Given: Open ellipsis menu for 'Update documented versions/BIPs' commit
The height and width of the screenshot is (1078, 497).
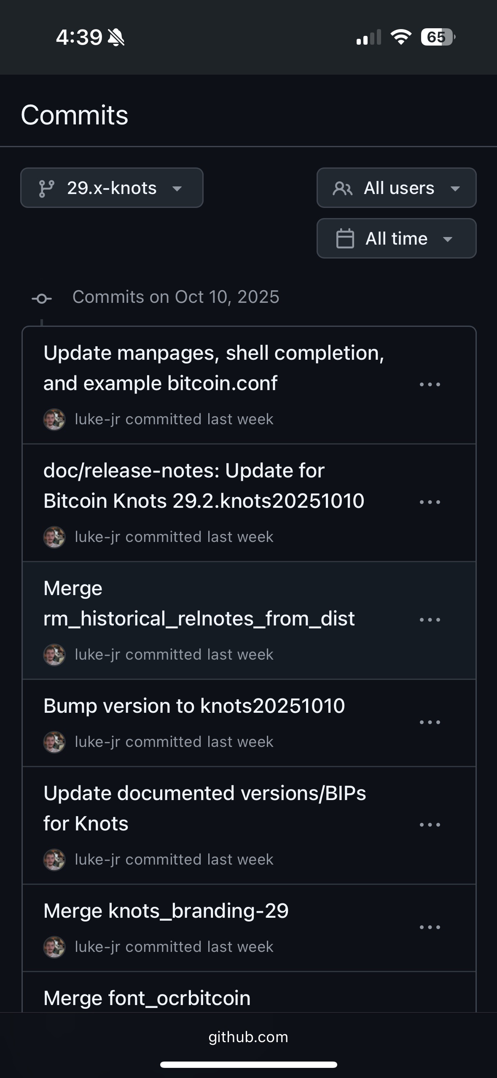Looking at the screenshot, I should tap(430, 825).
